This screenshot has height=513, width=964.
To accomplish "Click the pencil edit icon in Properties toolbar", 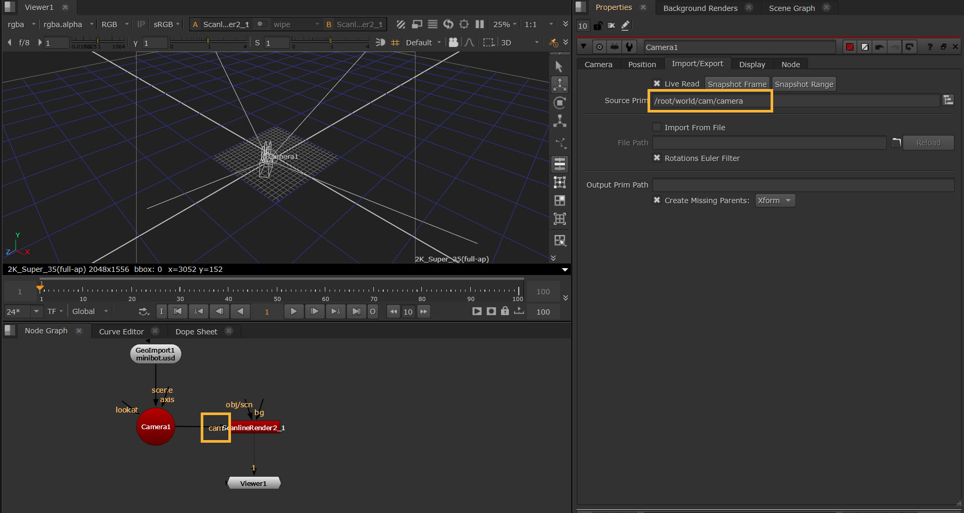I will point(625,26).
